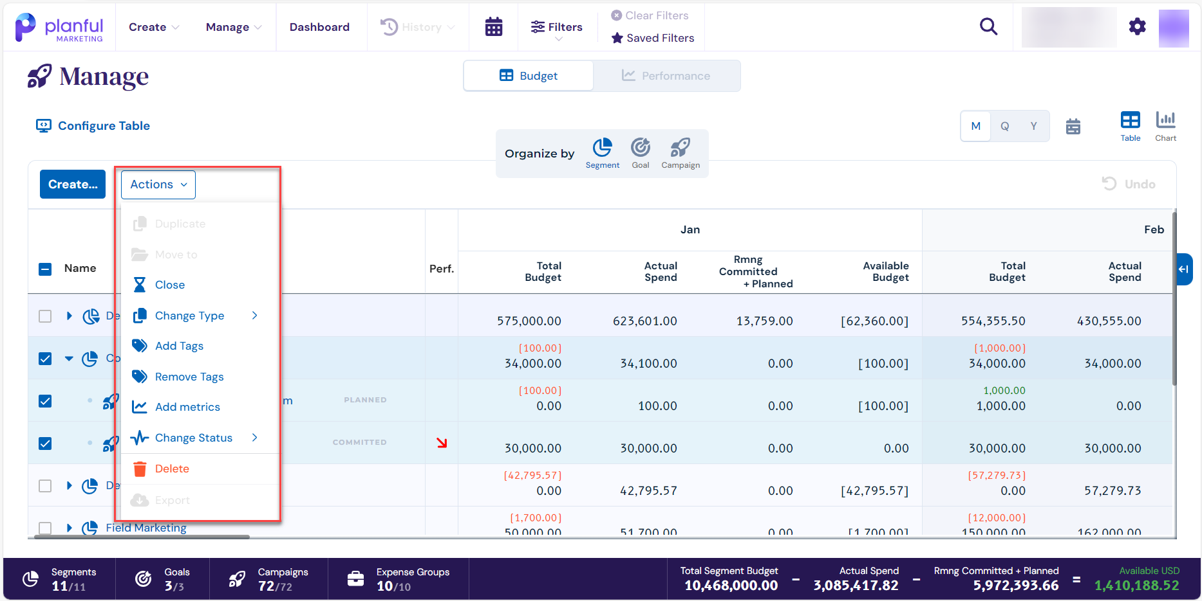The image size is (1202, 601).
Task: Click the Planful Marketing logo
Action: (59, 28)
